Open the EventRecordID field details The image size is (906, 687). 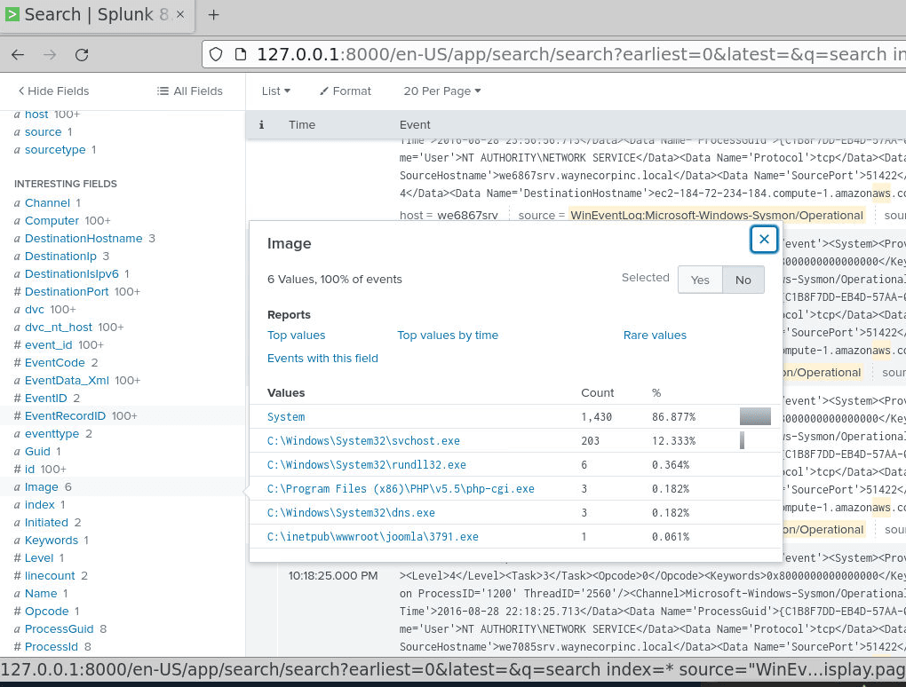coord(65,416)
